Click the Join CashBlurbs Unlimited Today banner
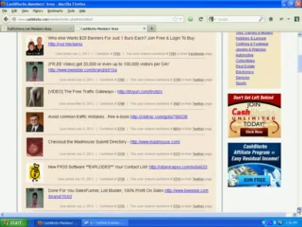Image resolution: width=302 pixels, height=227 pixels. pyautogui.click(x=254, y=116)
